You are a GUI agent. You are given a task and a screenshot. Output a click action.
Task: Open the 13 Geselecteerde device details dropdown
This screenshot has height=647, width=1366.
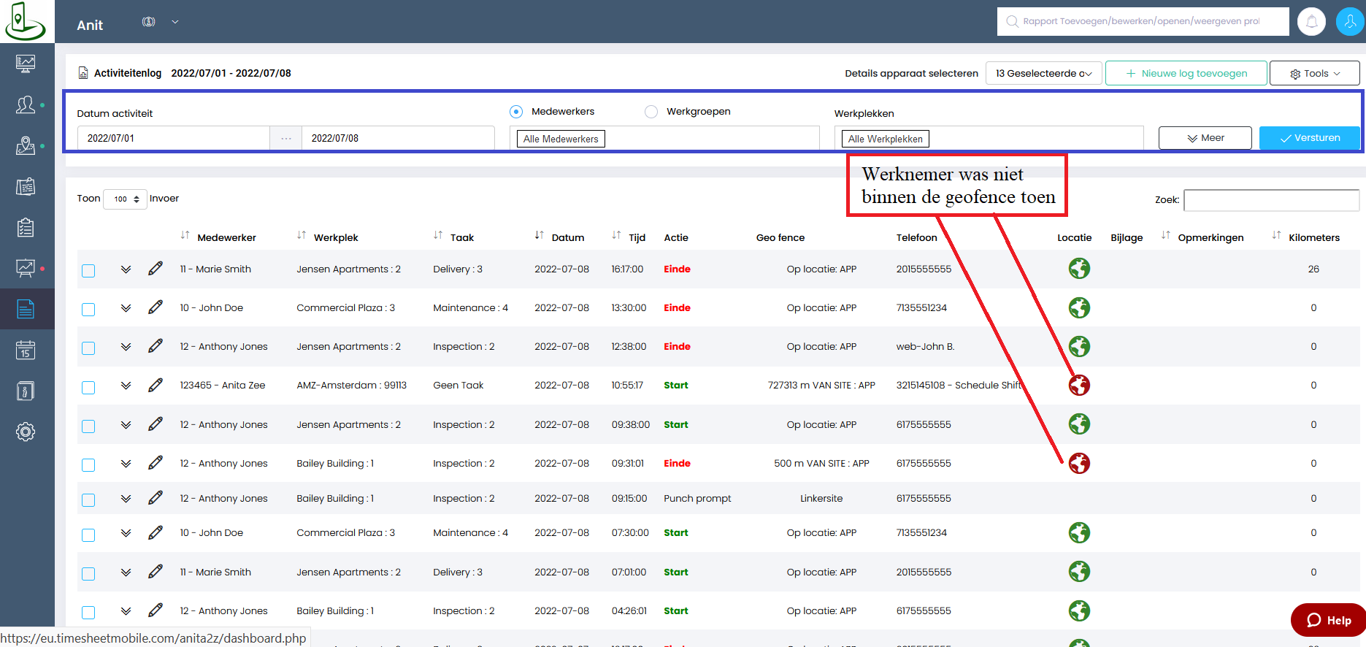1043,73
